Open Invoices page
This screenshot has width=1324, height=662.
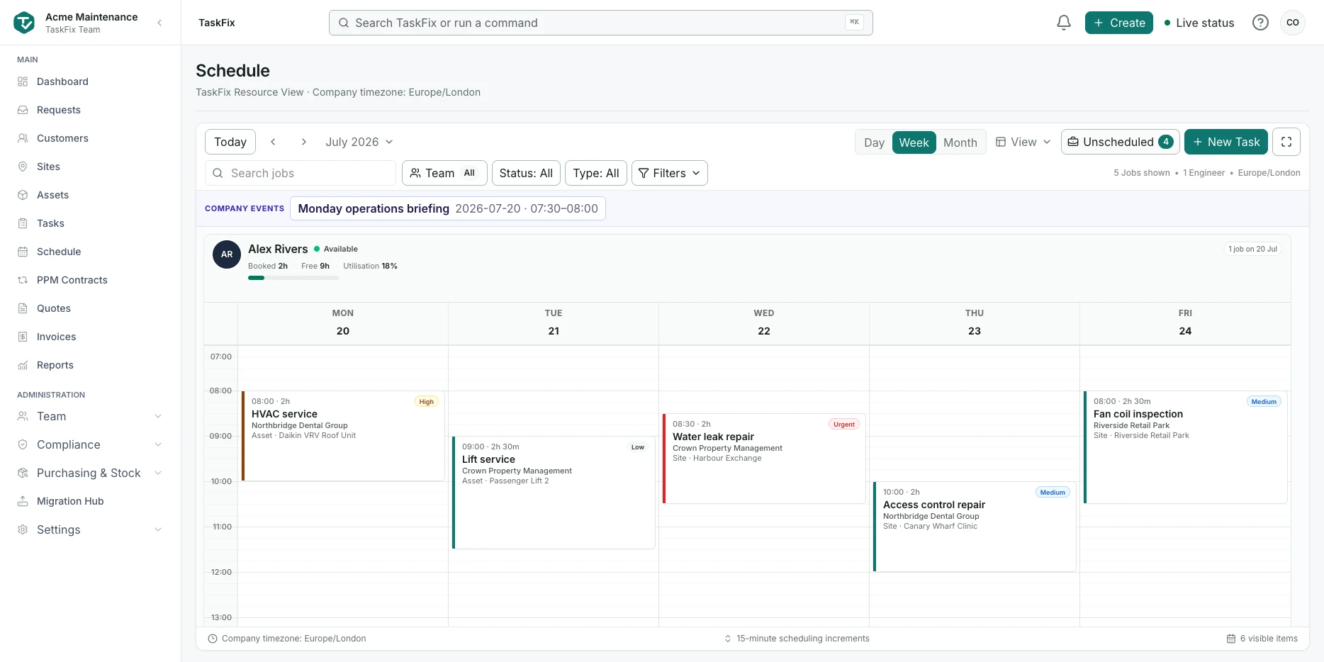tap(90, 337)
